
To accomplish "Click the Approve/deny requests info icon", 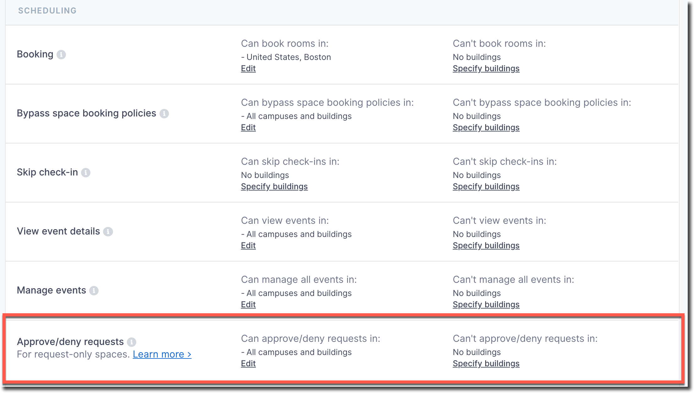I will [x=132, y=342].
